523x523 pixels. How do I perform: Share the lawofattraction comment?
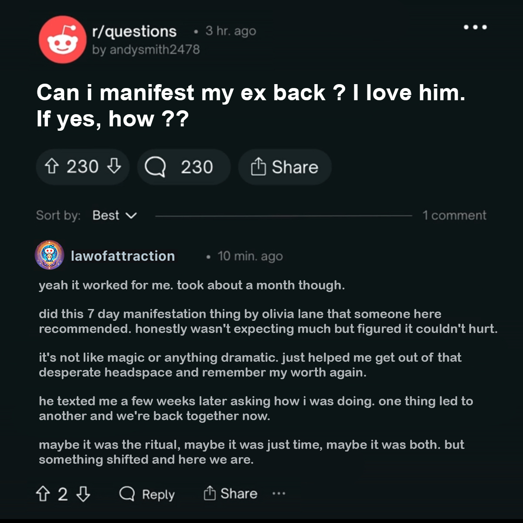click(x=231, y=493)
